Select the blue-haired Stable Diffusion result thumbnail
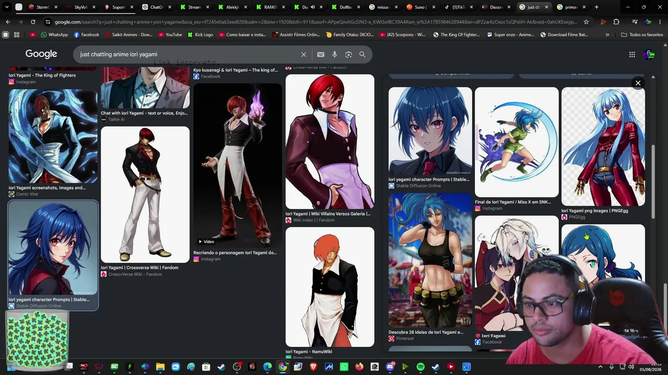The height and width of the screenshot is (375, 668). coord(53,248)
